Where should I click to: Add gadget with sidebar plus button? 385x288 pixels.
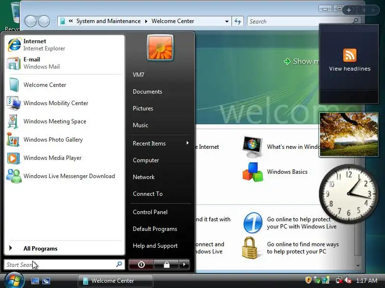(348, 10)
